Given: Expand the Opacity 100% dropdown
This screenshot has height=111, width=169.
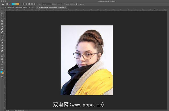Looking at the screenshot, I should click(x=61, y=4).
